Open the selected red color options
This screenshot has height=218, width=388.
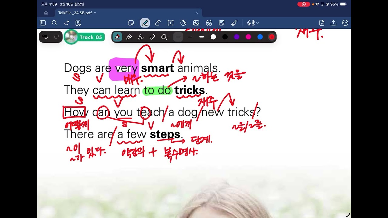(272, 37)
